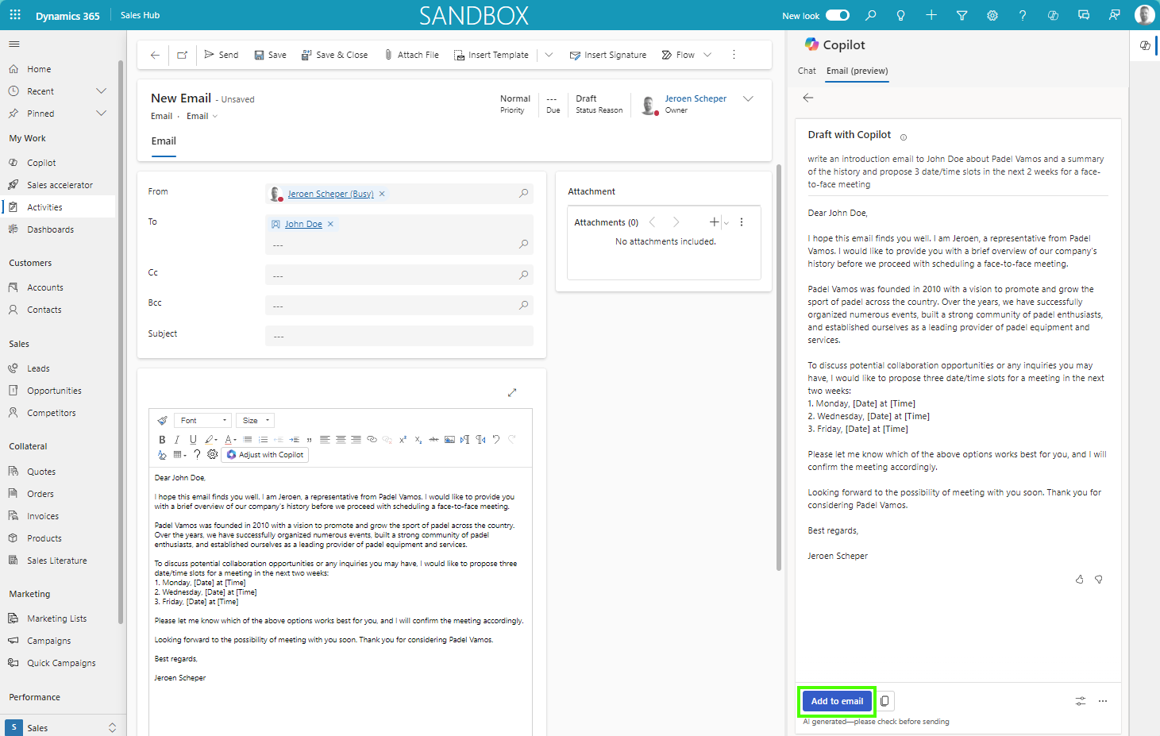Open Dashboards in the left navigation
The height and width of the screenshot is (736, 1160).
50,229
